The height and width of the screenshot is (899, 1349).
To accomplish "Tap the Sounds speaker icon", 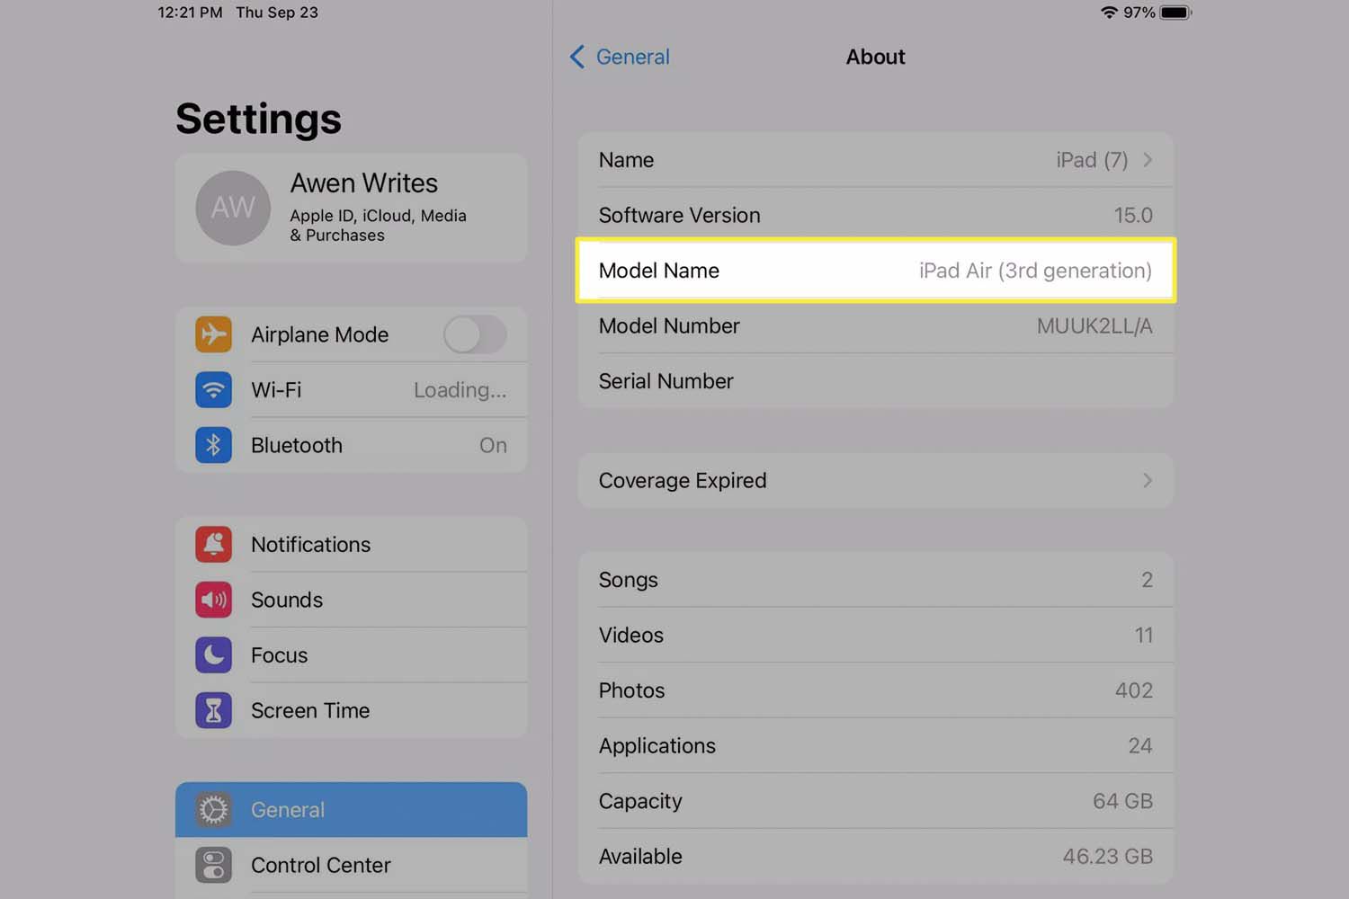I will coord(213,600).
